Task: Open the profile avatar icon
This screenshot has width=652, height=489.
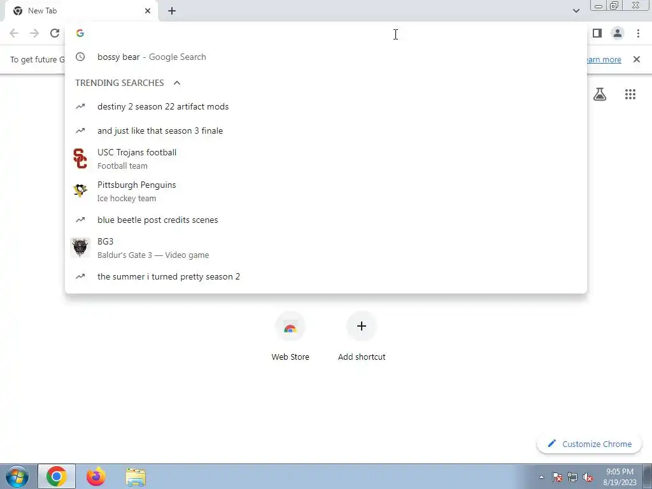Action: coord(618,33)
